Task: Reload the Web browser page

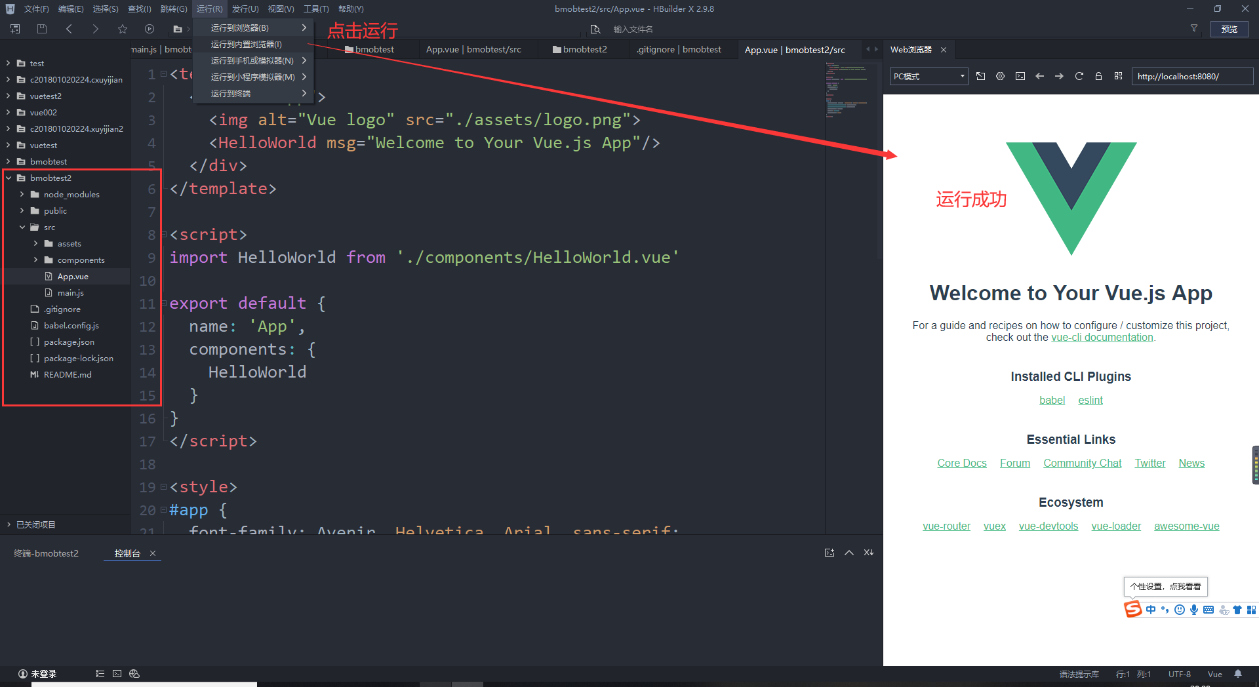Action: point(1079,76)
